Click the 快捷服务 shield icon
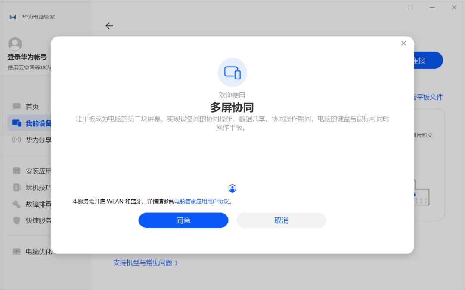This screenshot has height=290, width=465. click(x=17, y=220)
